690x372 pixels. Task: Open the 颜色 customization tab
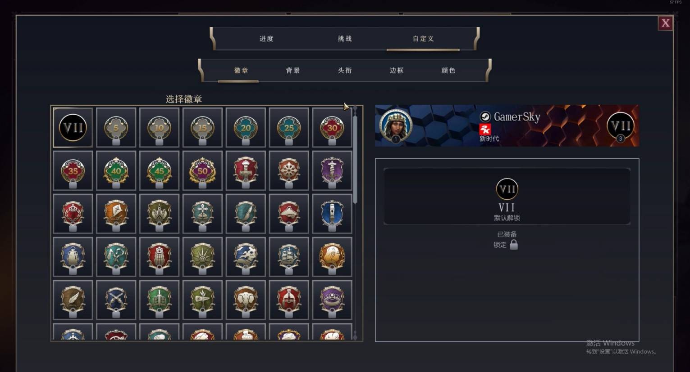(448, 71)
